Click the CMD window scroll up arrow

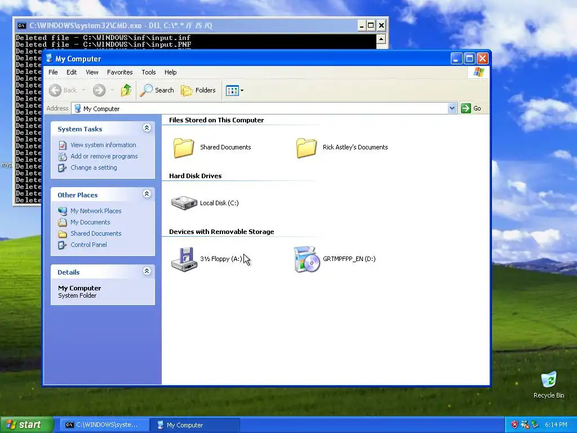pos(381,39)
